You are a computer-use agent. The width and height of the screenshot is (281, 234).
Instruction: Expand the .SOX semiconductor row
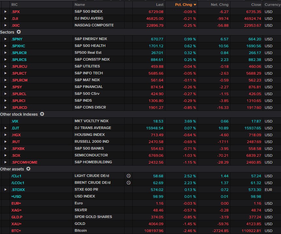tap(5, 155)
